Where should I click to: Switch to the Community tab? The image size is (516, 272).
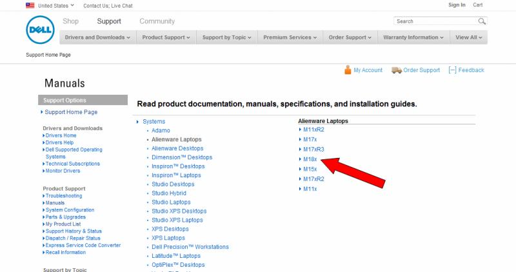pyautogui.click(x=157, y=21)
